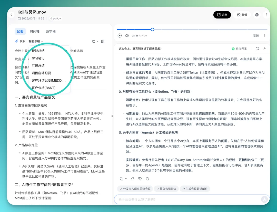Screen dimensions: 277x212
Task: Switch to the 逐字稿 transcript tab
Action: 50,31
